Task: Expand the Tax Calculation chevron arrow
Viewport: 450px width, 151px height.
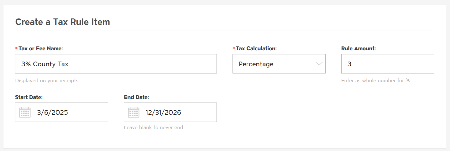Action: click(319, 64)
